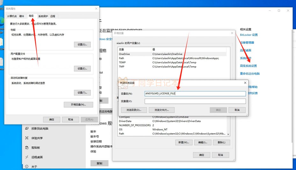Click the 变量 column header in user variables
Screen dimensions: 296x170
point(134,49)
